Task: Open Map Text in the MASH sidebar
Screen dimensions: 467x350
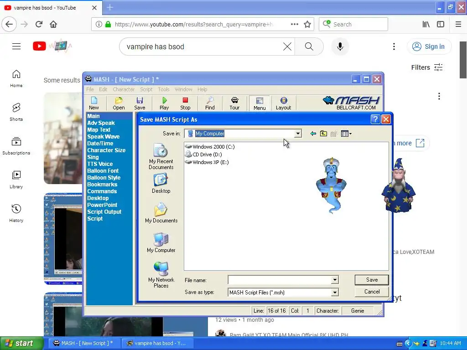Action: coord(99,130)
